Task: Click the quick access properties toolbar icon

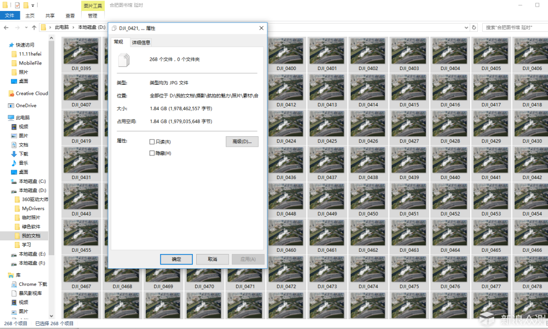Action: 18,5
